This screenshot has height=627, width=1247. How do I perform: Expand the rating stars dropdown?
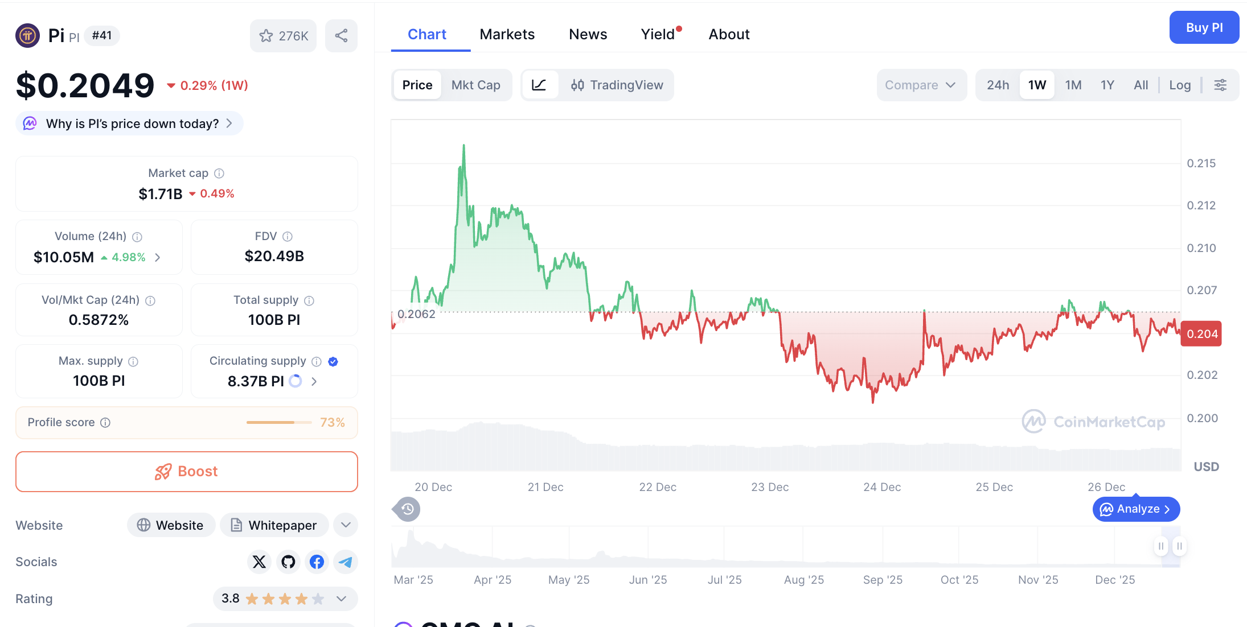(342, 599)
